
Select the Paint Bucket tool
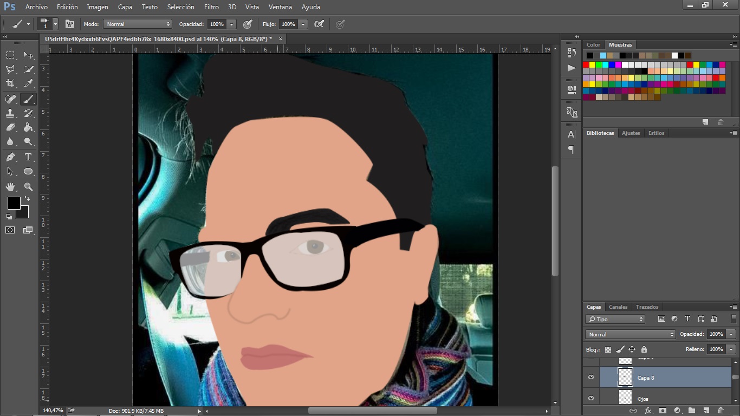pos(28,127)
